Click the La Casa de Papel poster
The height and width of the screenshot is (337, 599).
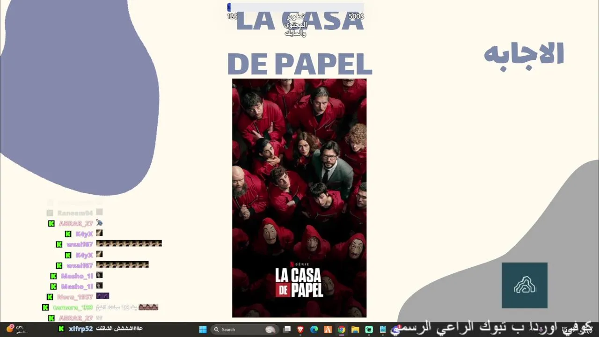pyautogui.click(x=299, y=198)
